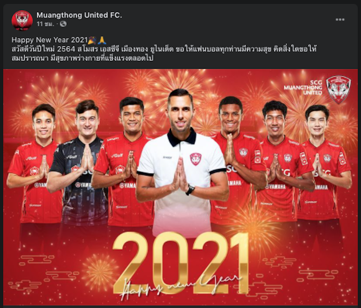Image resolution: width=361 pixels, height=308 pixels.
Task: Click the SCG Muangthong United crest in photo
Action: [338, 90]
